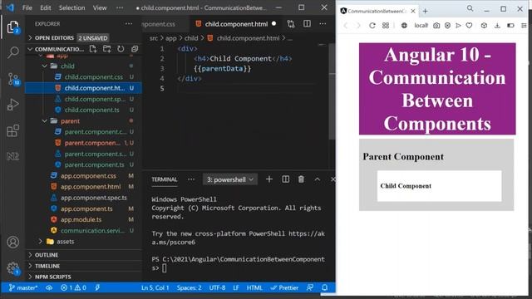Open the Search view in the activity bar
Screen dimensions: 532x299
point(13,52)
